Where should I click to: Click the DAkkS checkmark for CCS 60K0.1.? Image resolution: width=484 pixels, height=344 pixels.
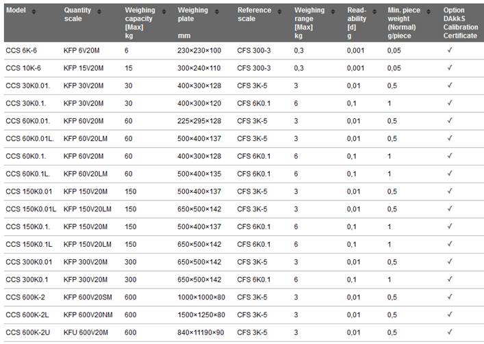tap(450, 156)
